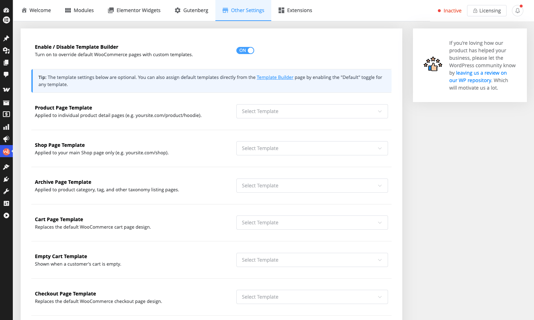Click the Cart Page Template heading
The image size is (534, 320).
point(59,219)
